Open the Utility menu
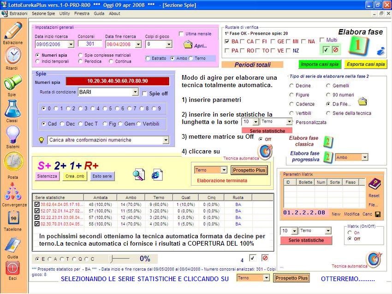Screen dimensions: 392x294 coord(65,13)
